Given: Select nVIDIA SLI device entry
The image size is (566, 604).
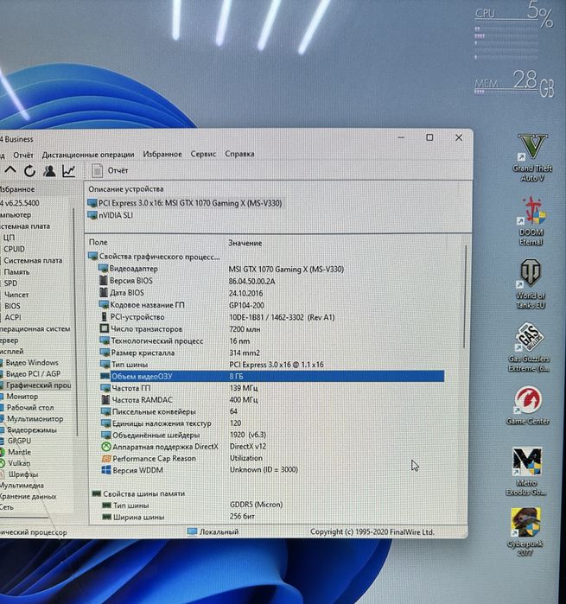Looking at the screenshot, I should 111,215.
